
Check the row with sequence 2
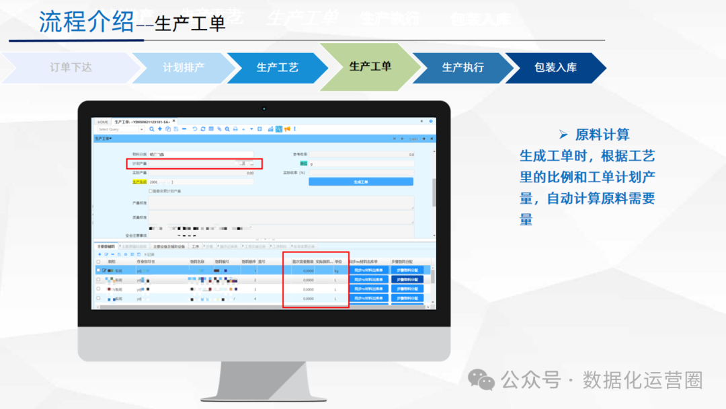[98, 279]
